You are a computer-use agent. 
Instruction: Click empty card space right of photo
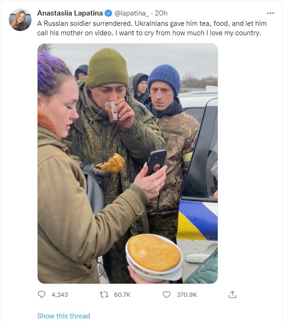point(249,163)
